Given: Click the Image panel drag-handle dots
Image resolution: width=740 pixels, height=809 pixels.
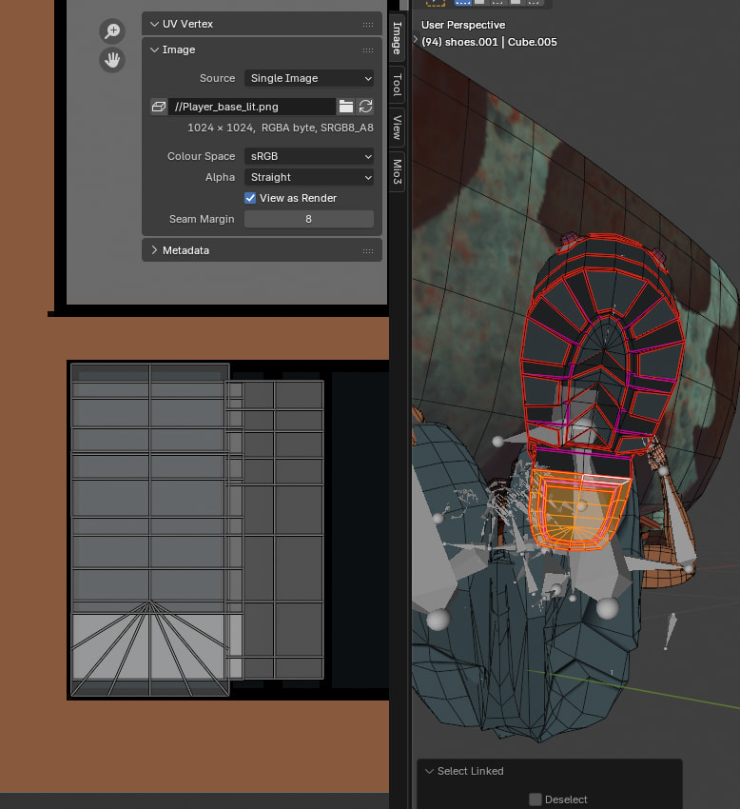Looking at the screenshot, I should pos(368,50).
